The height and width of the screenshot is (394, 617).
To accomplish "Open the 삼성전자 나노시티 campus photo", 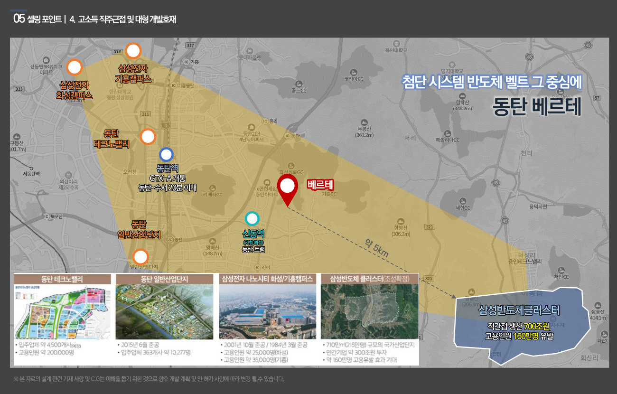I will coord(267,312).
